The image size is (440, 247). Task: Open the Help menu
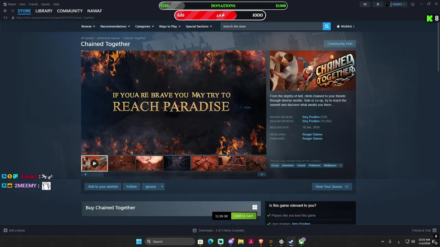click(x=56, y=4)
